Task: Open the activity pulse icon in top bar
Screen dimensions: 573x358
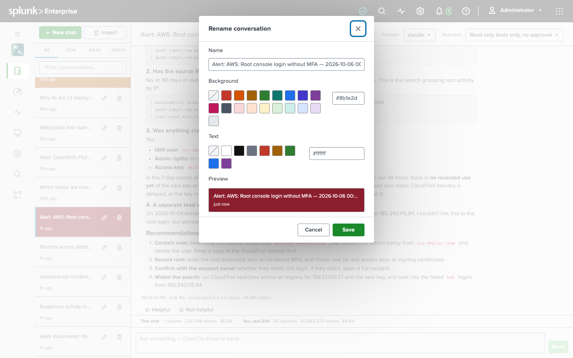Action: tap(401, 11)
